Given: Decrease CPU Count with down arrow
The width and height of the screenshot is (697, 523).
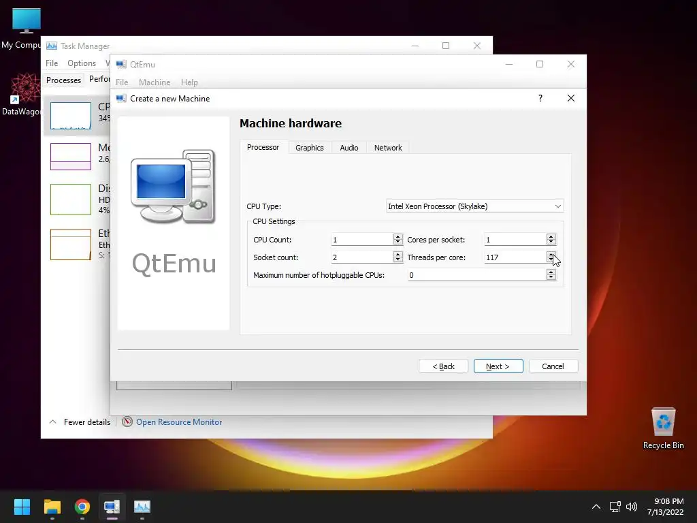Looking at the screenshot, I should tap(398, 242).
